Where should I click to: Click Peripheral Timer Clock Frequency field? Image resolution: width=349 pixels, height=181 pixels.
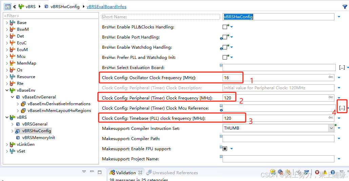click(x=279, y=98)
